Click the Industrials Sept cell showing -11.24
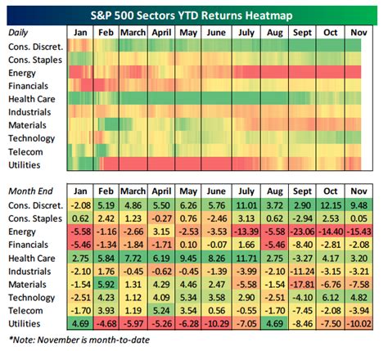 [x=302, y=272]
